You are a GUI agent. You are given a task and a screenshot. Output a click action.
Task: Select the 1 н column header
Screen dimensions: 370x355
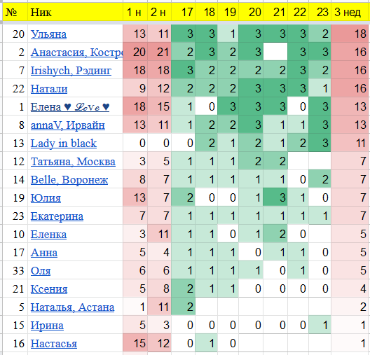coord(135,12)
